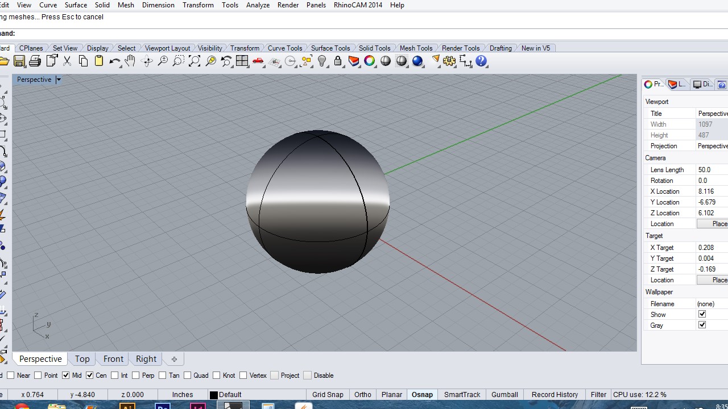The image size is (728, 409).
Task: Open the Surface menu
Action: click(x=76, y=5)
